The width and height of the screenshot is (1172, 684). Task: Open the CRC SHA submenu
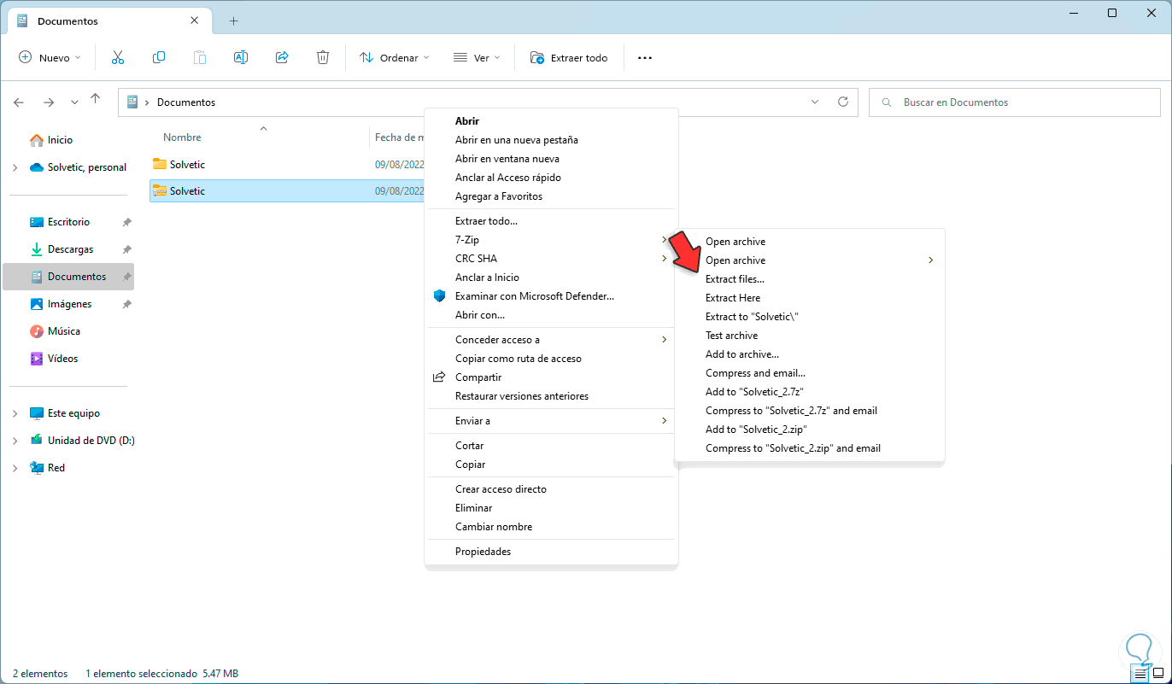551,259
